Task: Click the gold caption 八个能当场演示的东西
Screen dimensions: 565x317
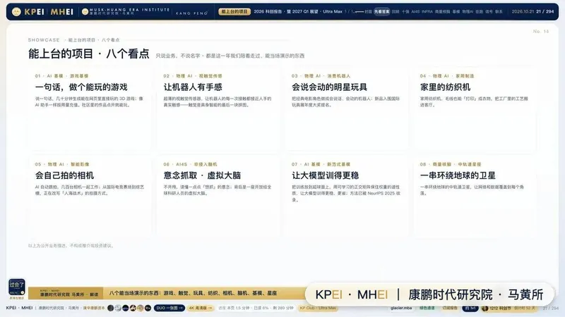Action: pos(193,293)
